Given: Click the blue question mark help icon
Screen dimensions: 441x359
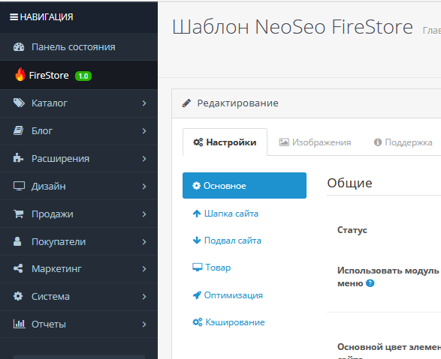Looking at the screenshot, I should point(370,283).
